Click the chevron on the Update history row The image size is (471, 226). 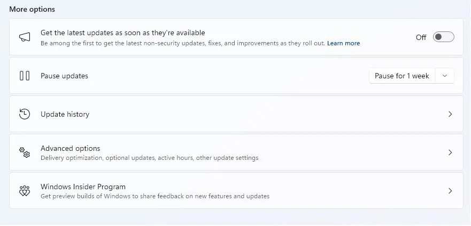coord(450,114)
